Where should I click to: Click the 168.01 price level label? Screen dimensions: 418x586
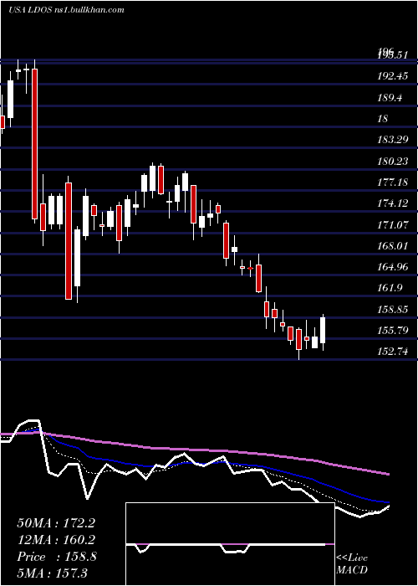(x=393, y=246)
